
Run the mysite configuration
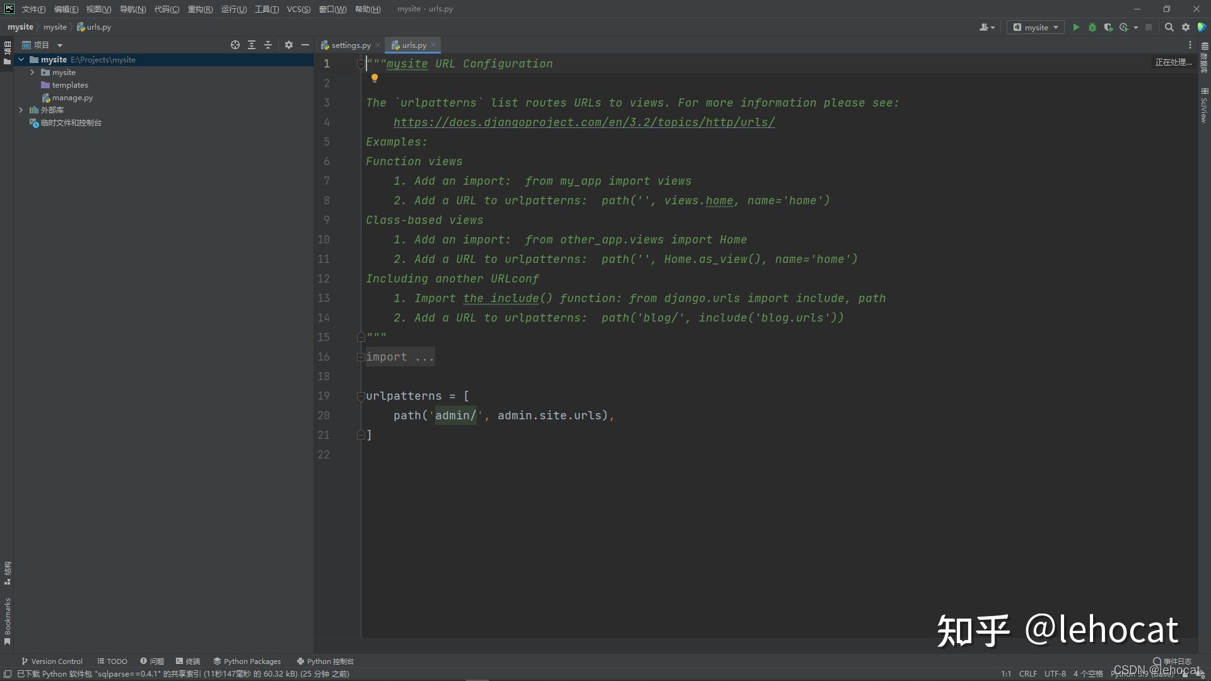pyautogui.click(x=1076, y=27)
